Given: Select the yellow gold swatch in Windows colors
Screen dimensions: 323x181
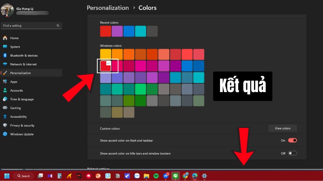Looking at the screenshot, I should tap(105, 54).
